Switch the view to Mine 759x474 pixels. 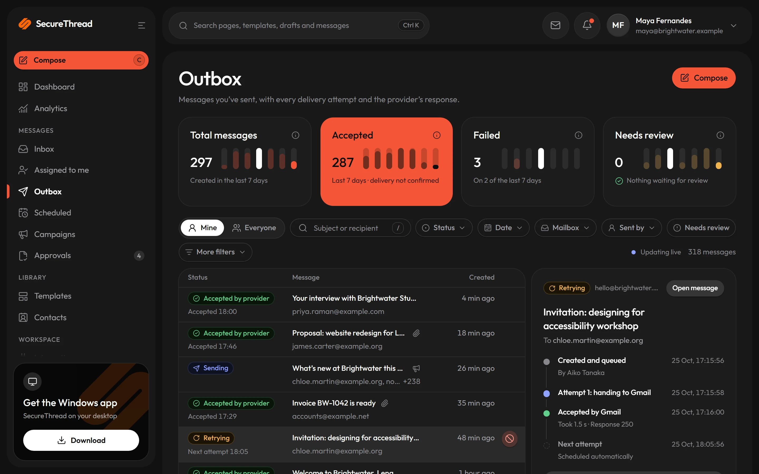click(202, 228)
